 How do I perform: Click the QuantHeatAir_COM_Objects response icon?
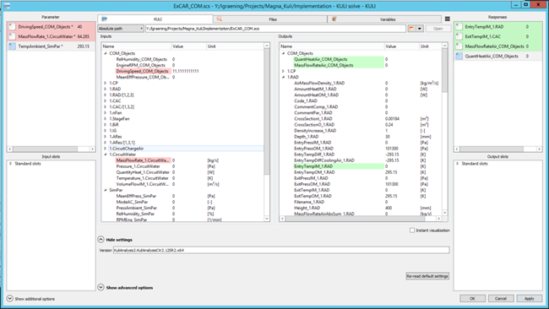pyautogui.click(x=459, y=56)
